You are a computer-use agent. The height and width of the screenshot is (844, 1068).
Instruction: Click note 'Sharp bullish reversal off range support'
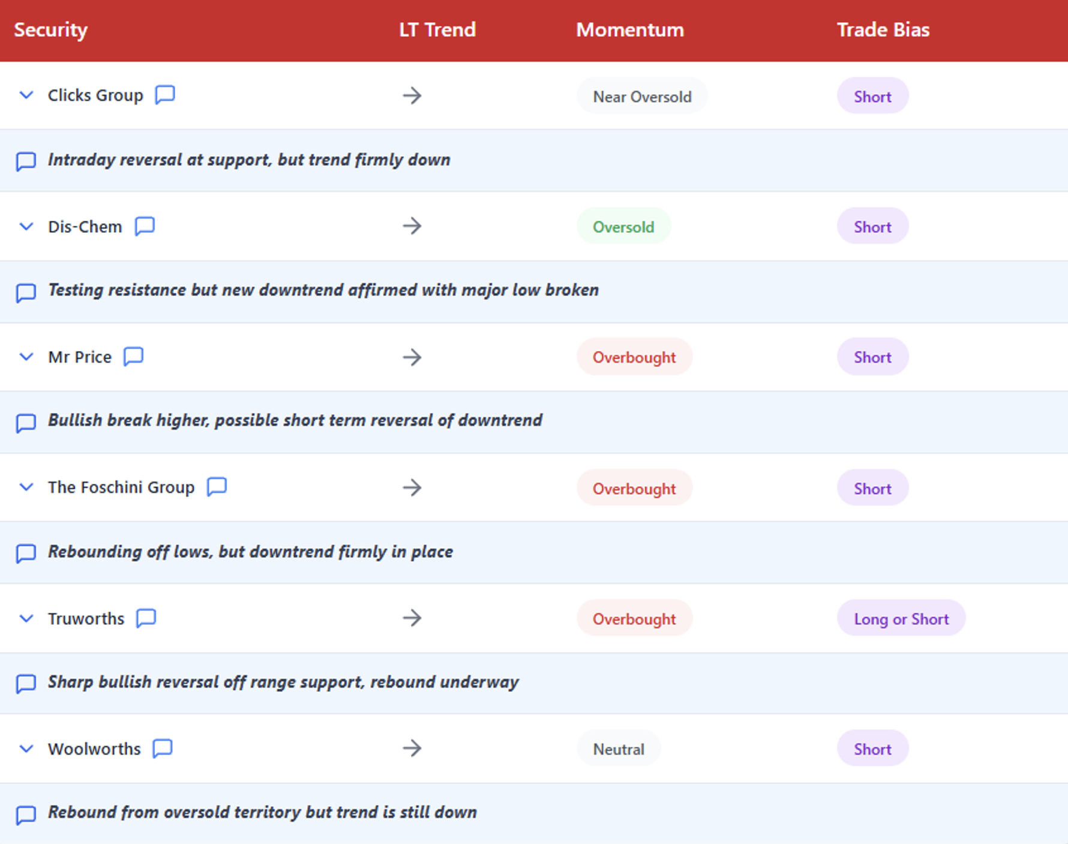(x=283, y=683)
